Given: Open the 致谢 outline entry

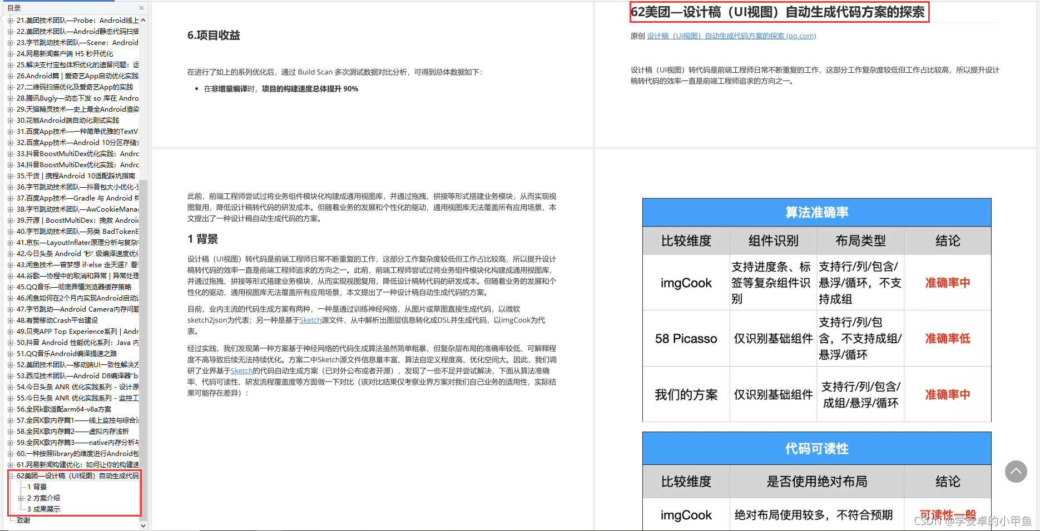Looking at the screenshot, I should tap(23, 520).
